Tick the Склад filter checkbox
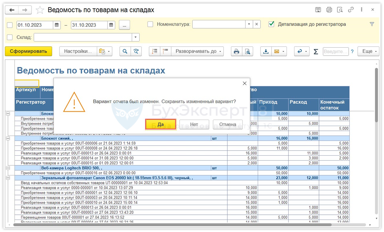The height and width of the screenshot is (232, 384). [x=10, y=37]
